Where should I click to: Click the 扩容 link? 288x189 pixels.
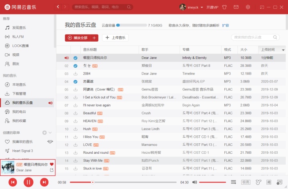pos(225,25)
